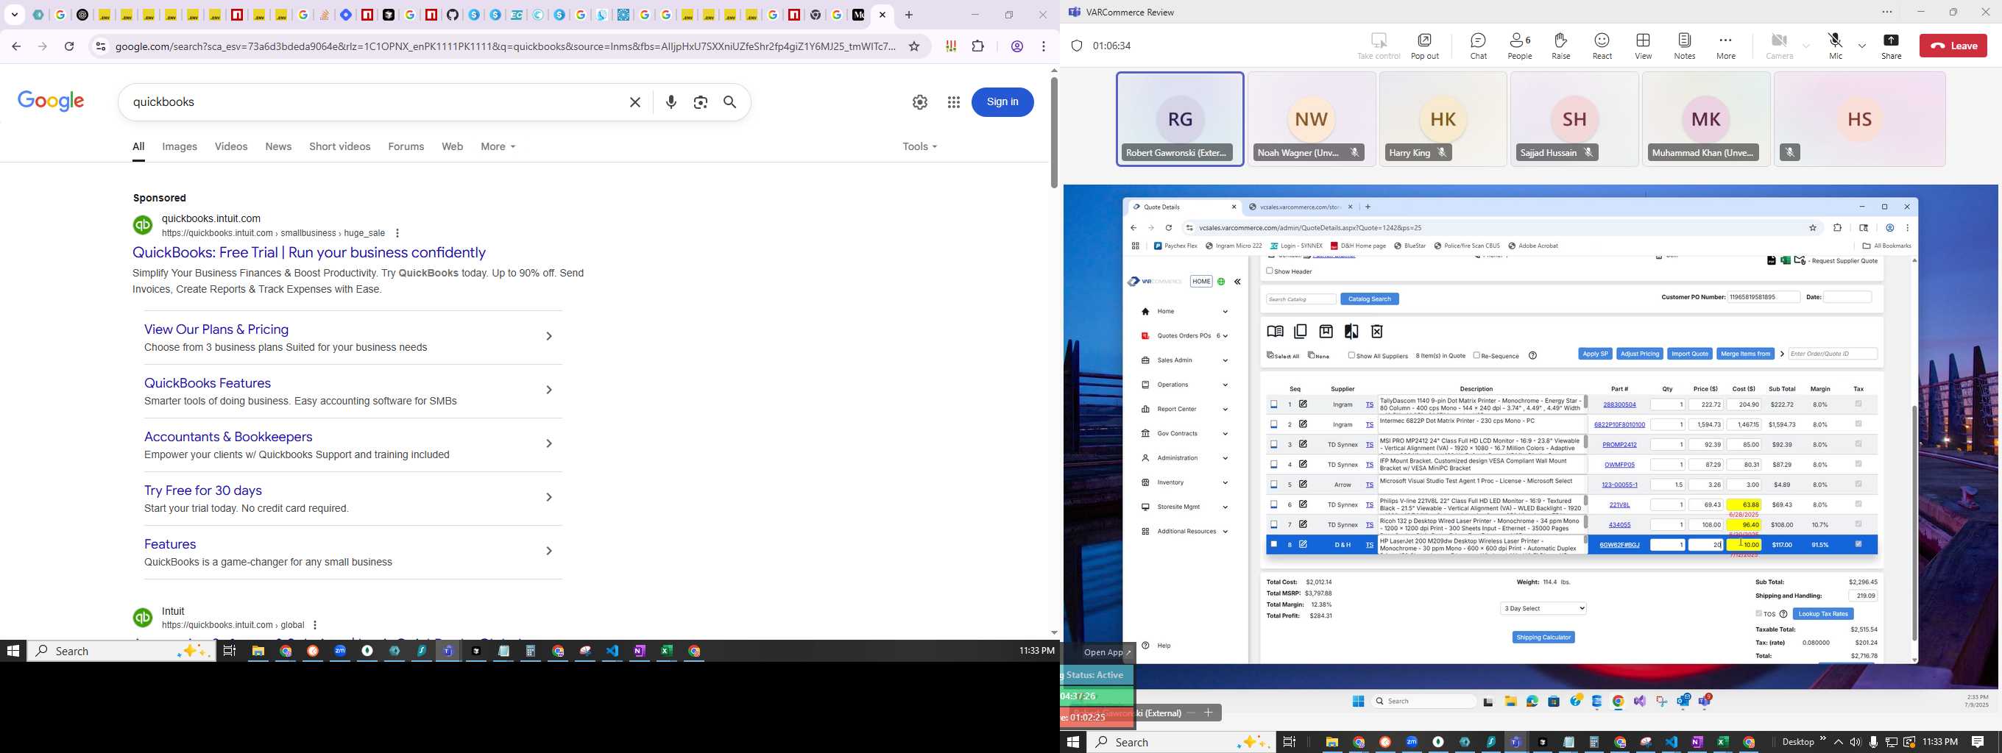Open QuickBooks Free Trial sponsored link
Screen dimensions: 2002x753
click(308, 252)
